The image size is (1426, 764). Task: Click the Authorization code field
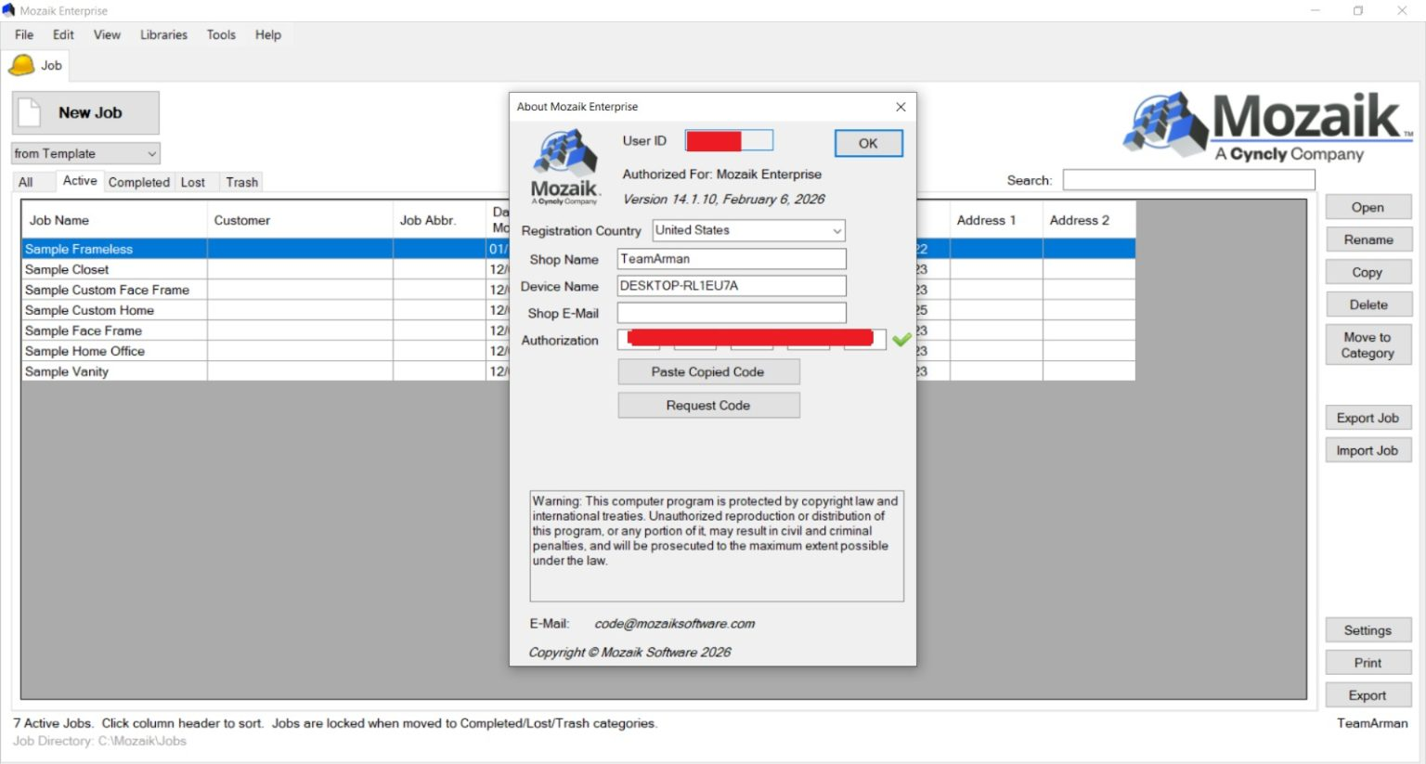(751, 340)
